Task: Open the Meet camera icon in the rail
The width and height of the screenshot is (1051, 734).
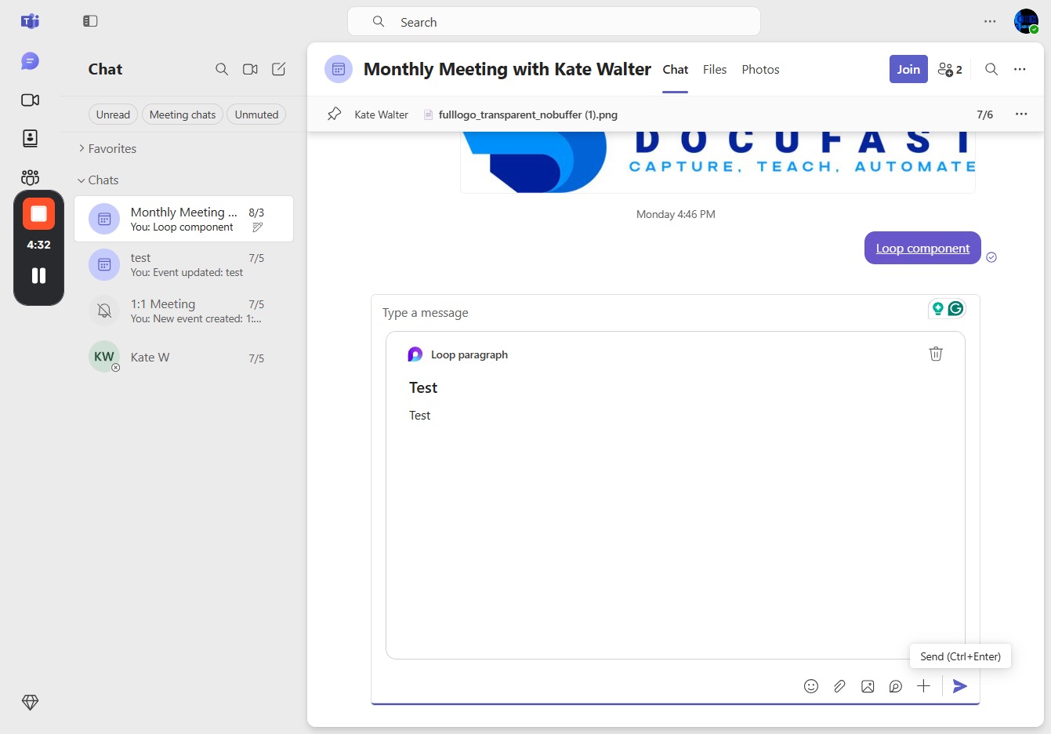Action: click(30, 100)
